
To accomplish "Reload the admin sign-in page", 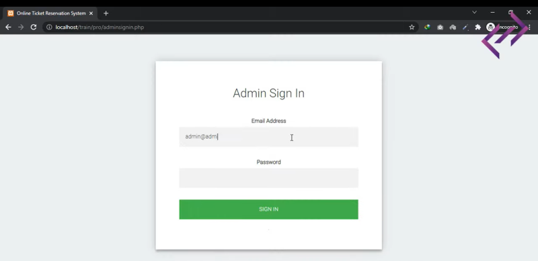I will pos(33,27).
